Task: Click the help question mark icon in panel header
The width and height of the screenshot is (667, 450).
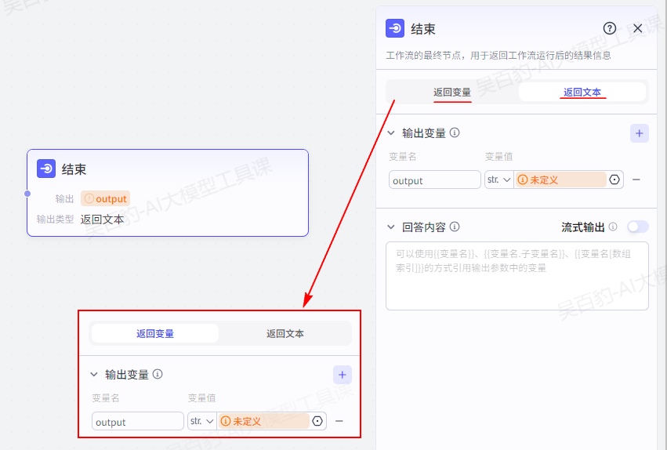Action: point(610,28)
